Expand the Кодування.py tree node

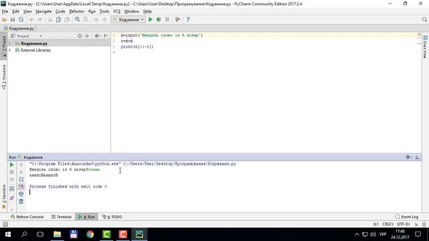[10, 44]
